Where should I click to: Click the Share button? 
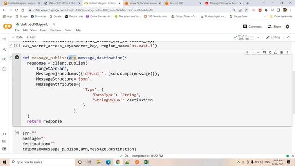click(275, 27)
